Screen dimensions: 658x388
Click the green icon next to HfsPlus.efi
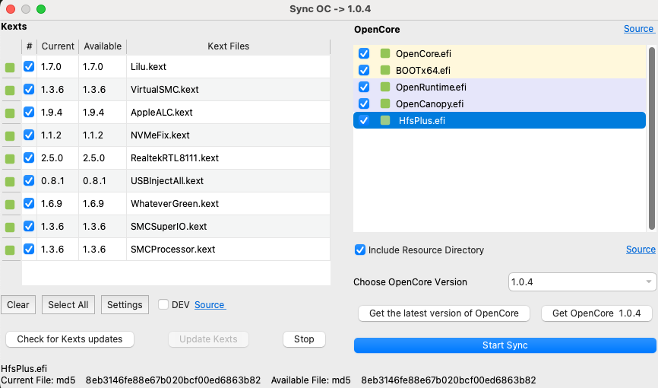pos(385,120)
